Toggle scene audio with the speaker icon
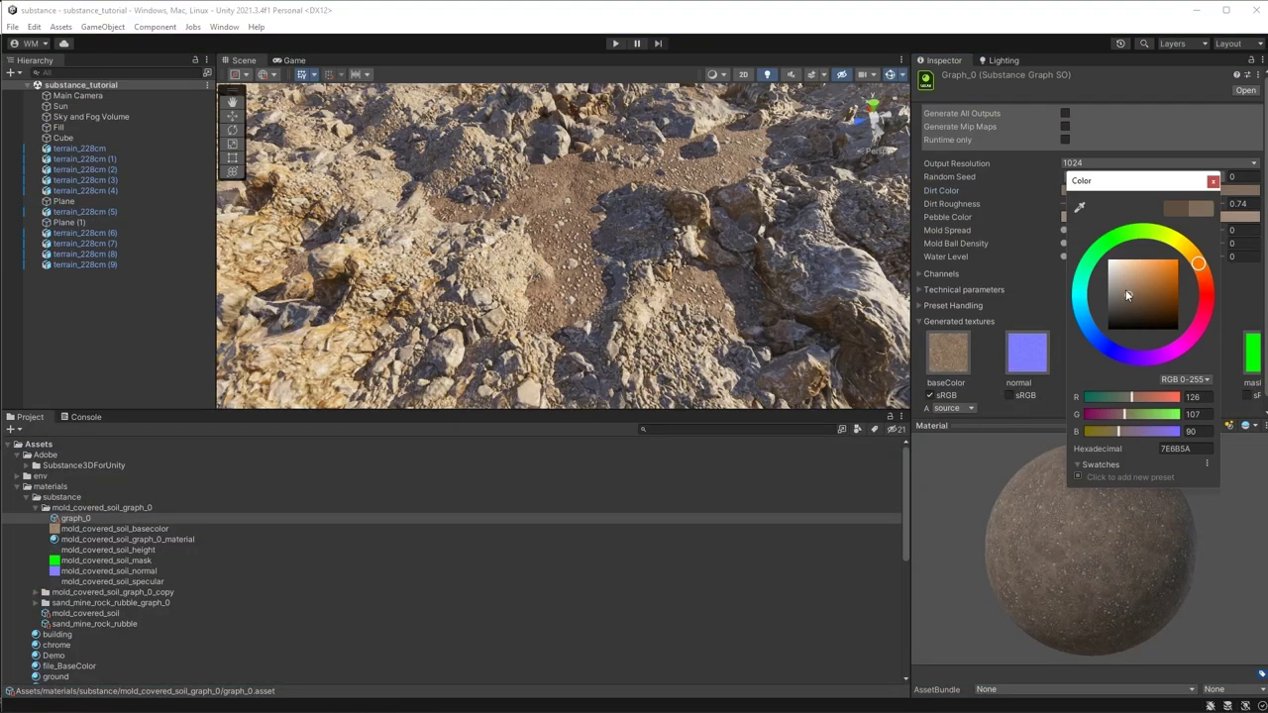 tap(791, 74)
